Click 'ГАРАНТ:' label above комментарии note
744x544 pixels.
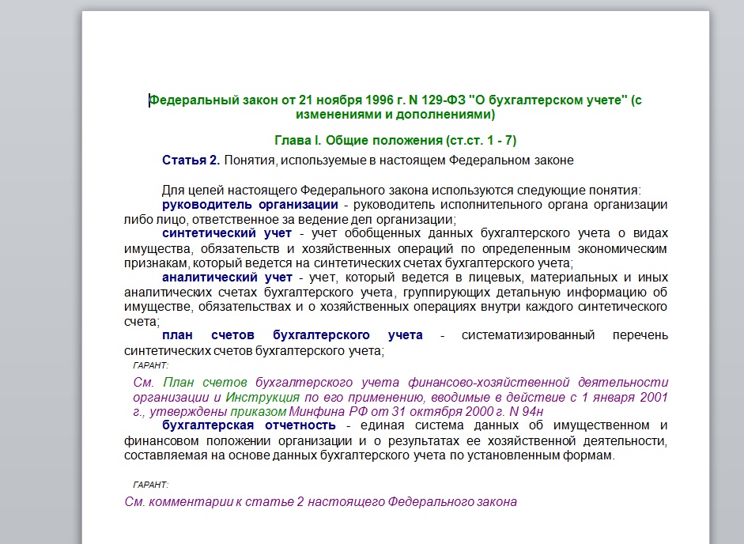tap(150, 485)
